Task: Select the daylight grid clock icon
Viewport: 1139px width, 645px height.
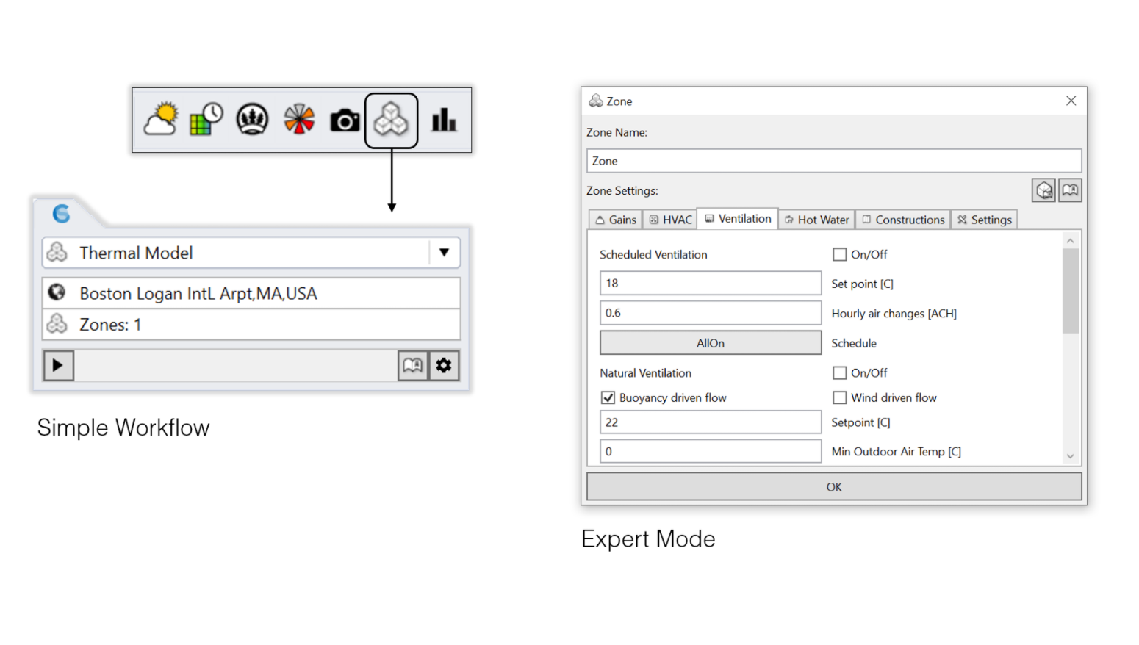Action: [x=206, y=120]
